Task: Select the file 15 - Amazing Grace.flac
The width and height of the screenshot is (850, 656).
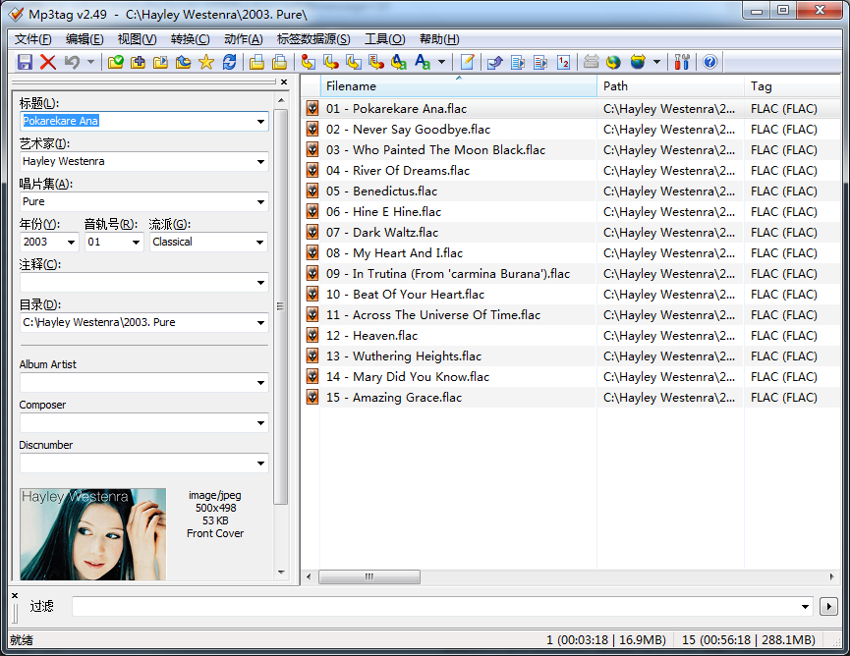Action: (x=394, y=398)
